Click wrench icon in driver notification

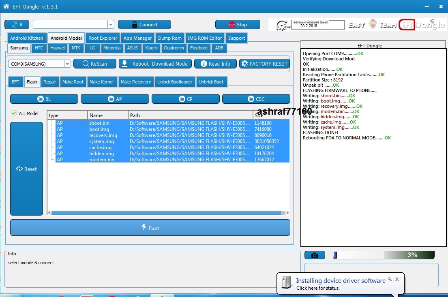point(390,279)
